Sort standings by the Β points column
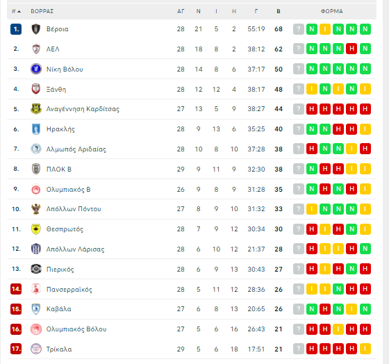This screenshot has width=389, height=364. pos(279,11)
